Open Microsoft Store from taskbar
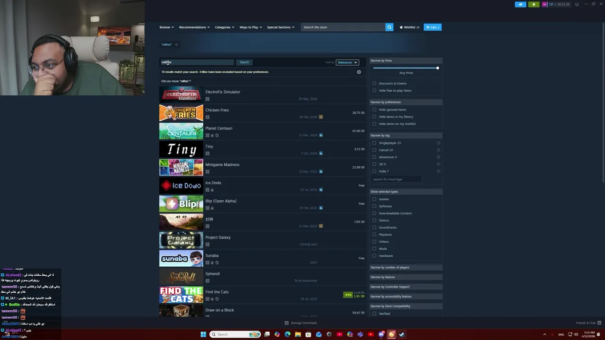Image resolution: width=605 pixels, height=340 pixels. click(308, 334)
